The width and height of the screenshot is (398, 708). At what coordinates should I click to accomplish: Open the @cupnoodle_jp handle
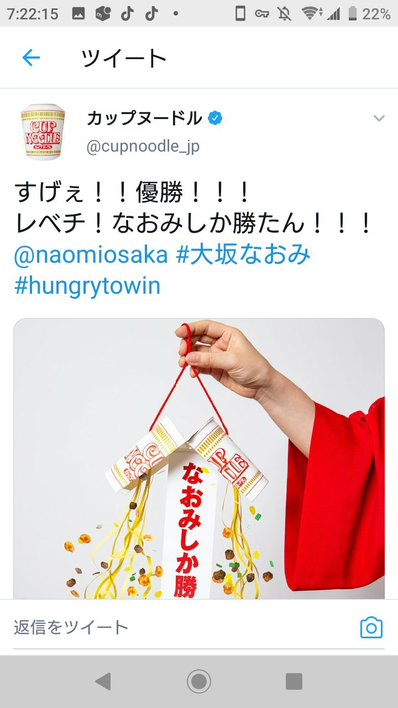point(143,147)
